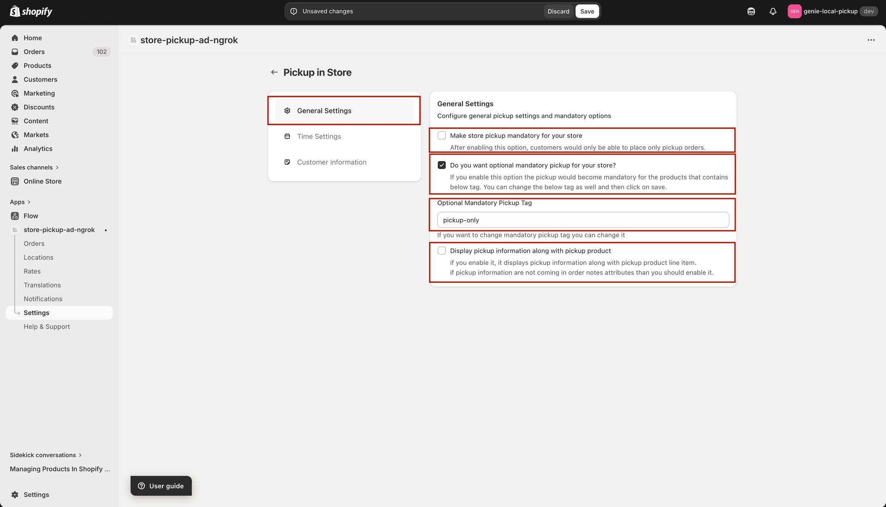This screenshot has height=507, width=886.
Task: Switch to the Time Settings tab
Action: [x=319, y=136]
